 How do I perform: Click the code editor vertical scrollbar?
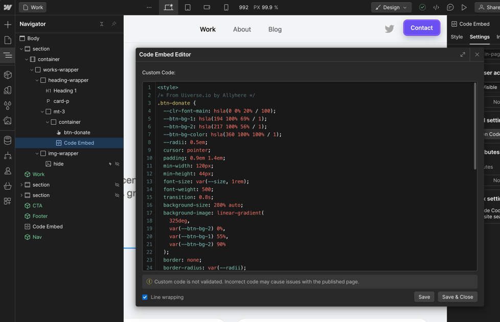pyautogui.click(x=475, y=125)
